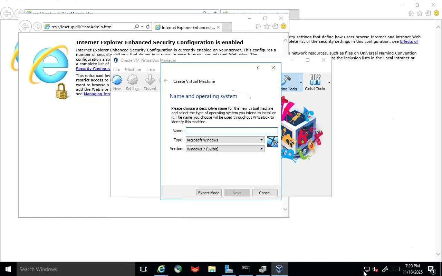Open the Managing Internet link in front IE

pos(97,94)
